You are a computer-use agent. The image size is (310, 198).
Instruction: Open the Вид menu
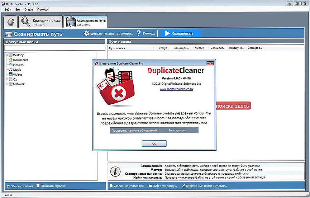[x=18, y=9]
